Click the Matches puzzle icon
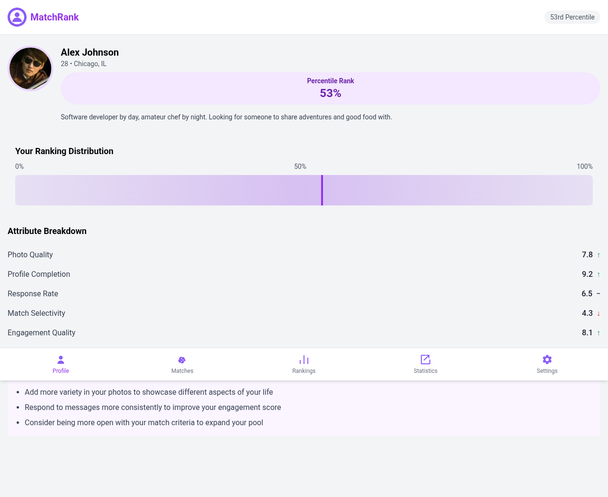This screenshot has height=497, width=608. point(182,360)
